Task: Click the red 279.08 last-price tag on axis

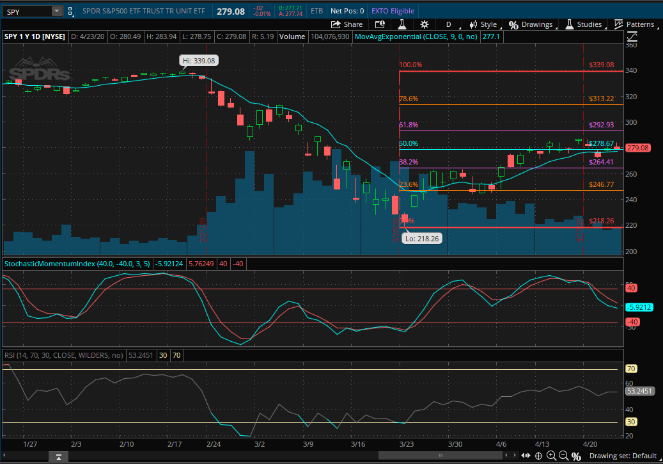Action: [x=638, y=148]
